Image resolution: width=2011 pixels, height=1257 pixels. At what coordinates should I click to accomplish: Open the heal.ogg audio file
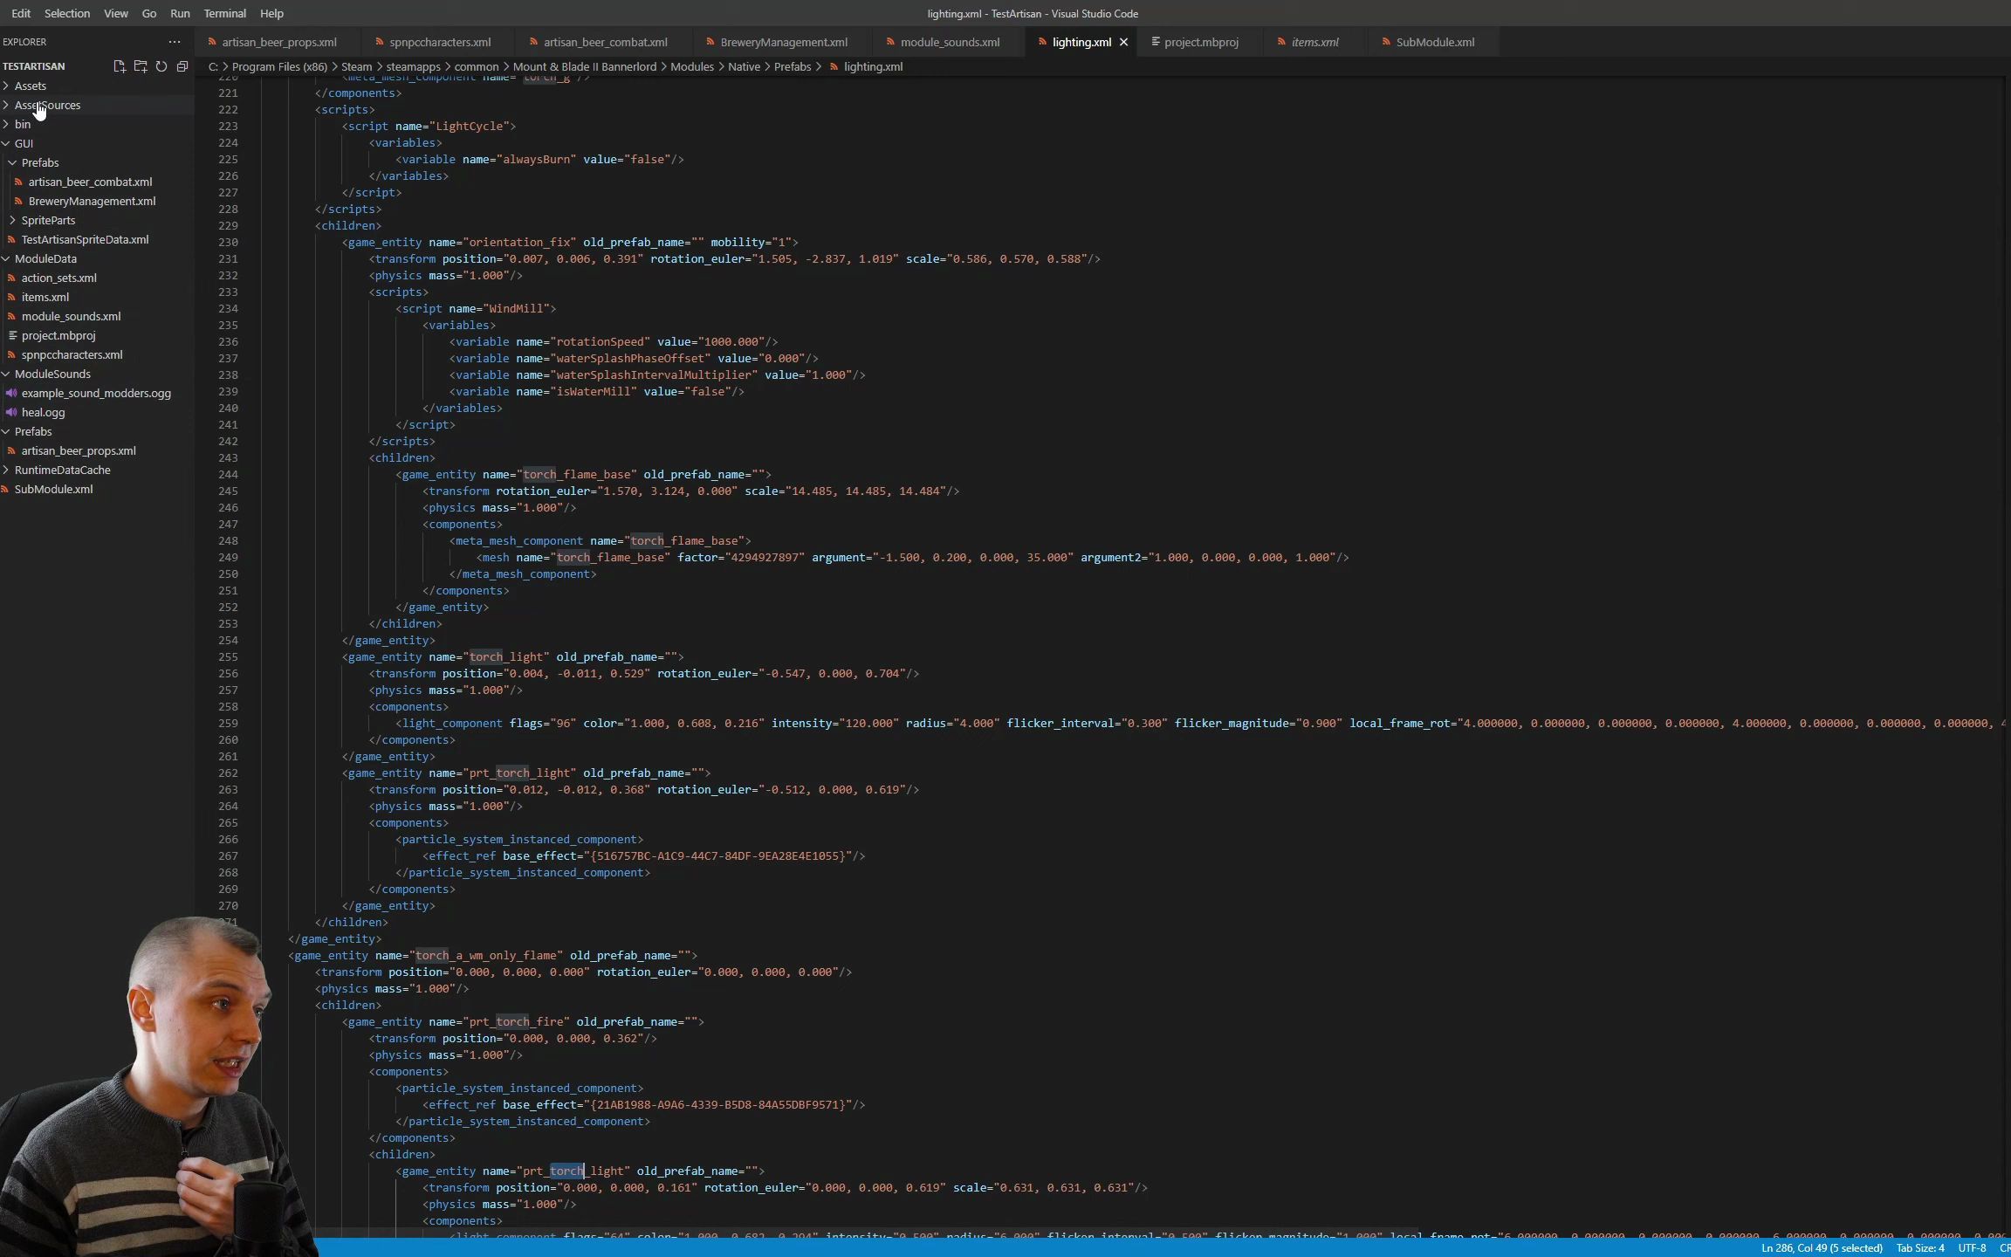pyautogui.click(x=43, y=412)
